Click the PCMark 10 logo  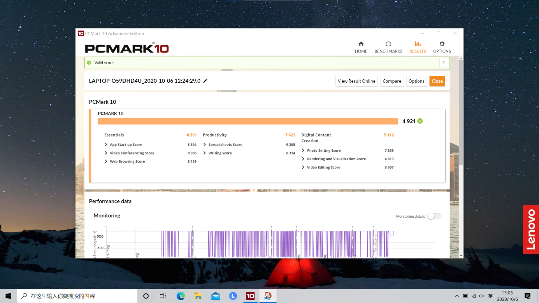pyautogui.click(x=127, y=48)
